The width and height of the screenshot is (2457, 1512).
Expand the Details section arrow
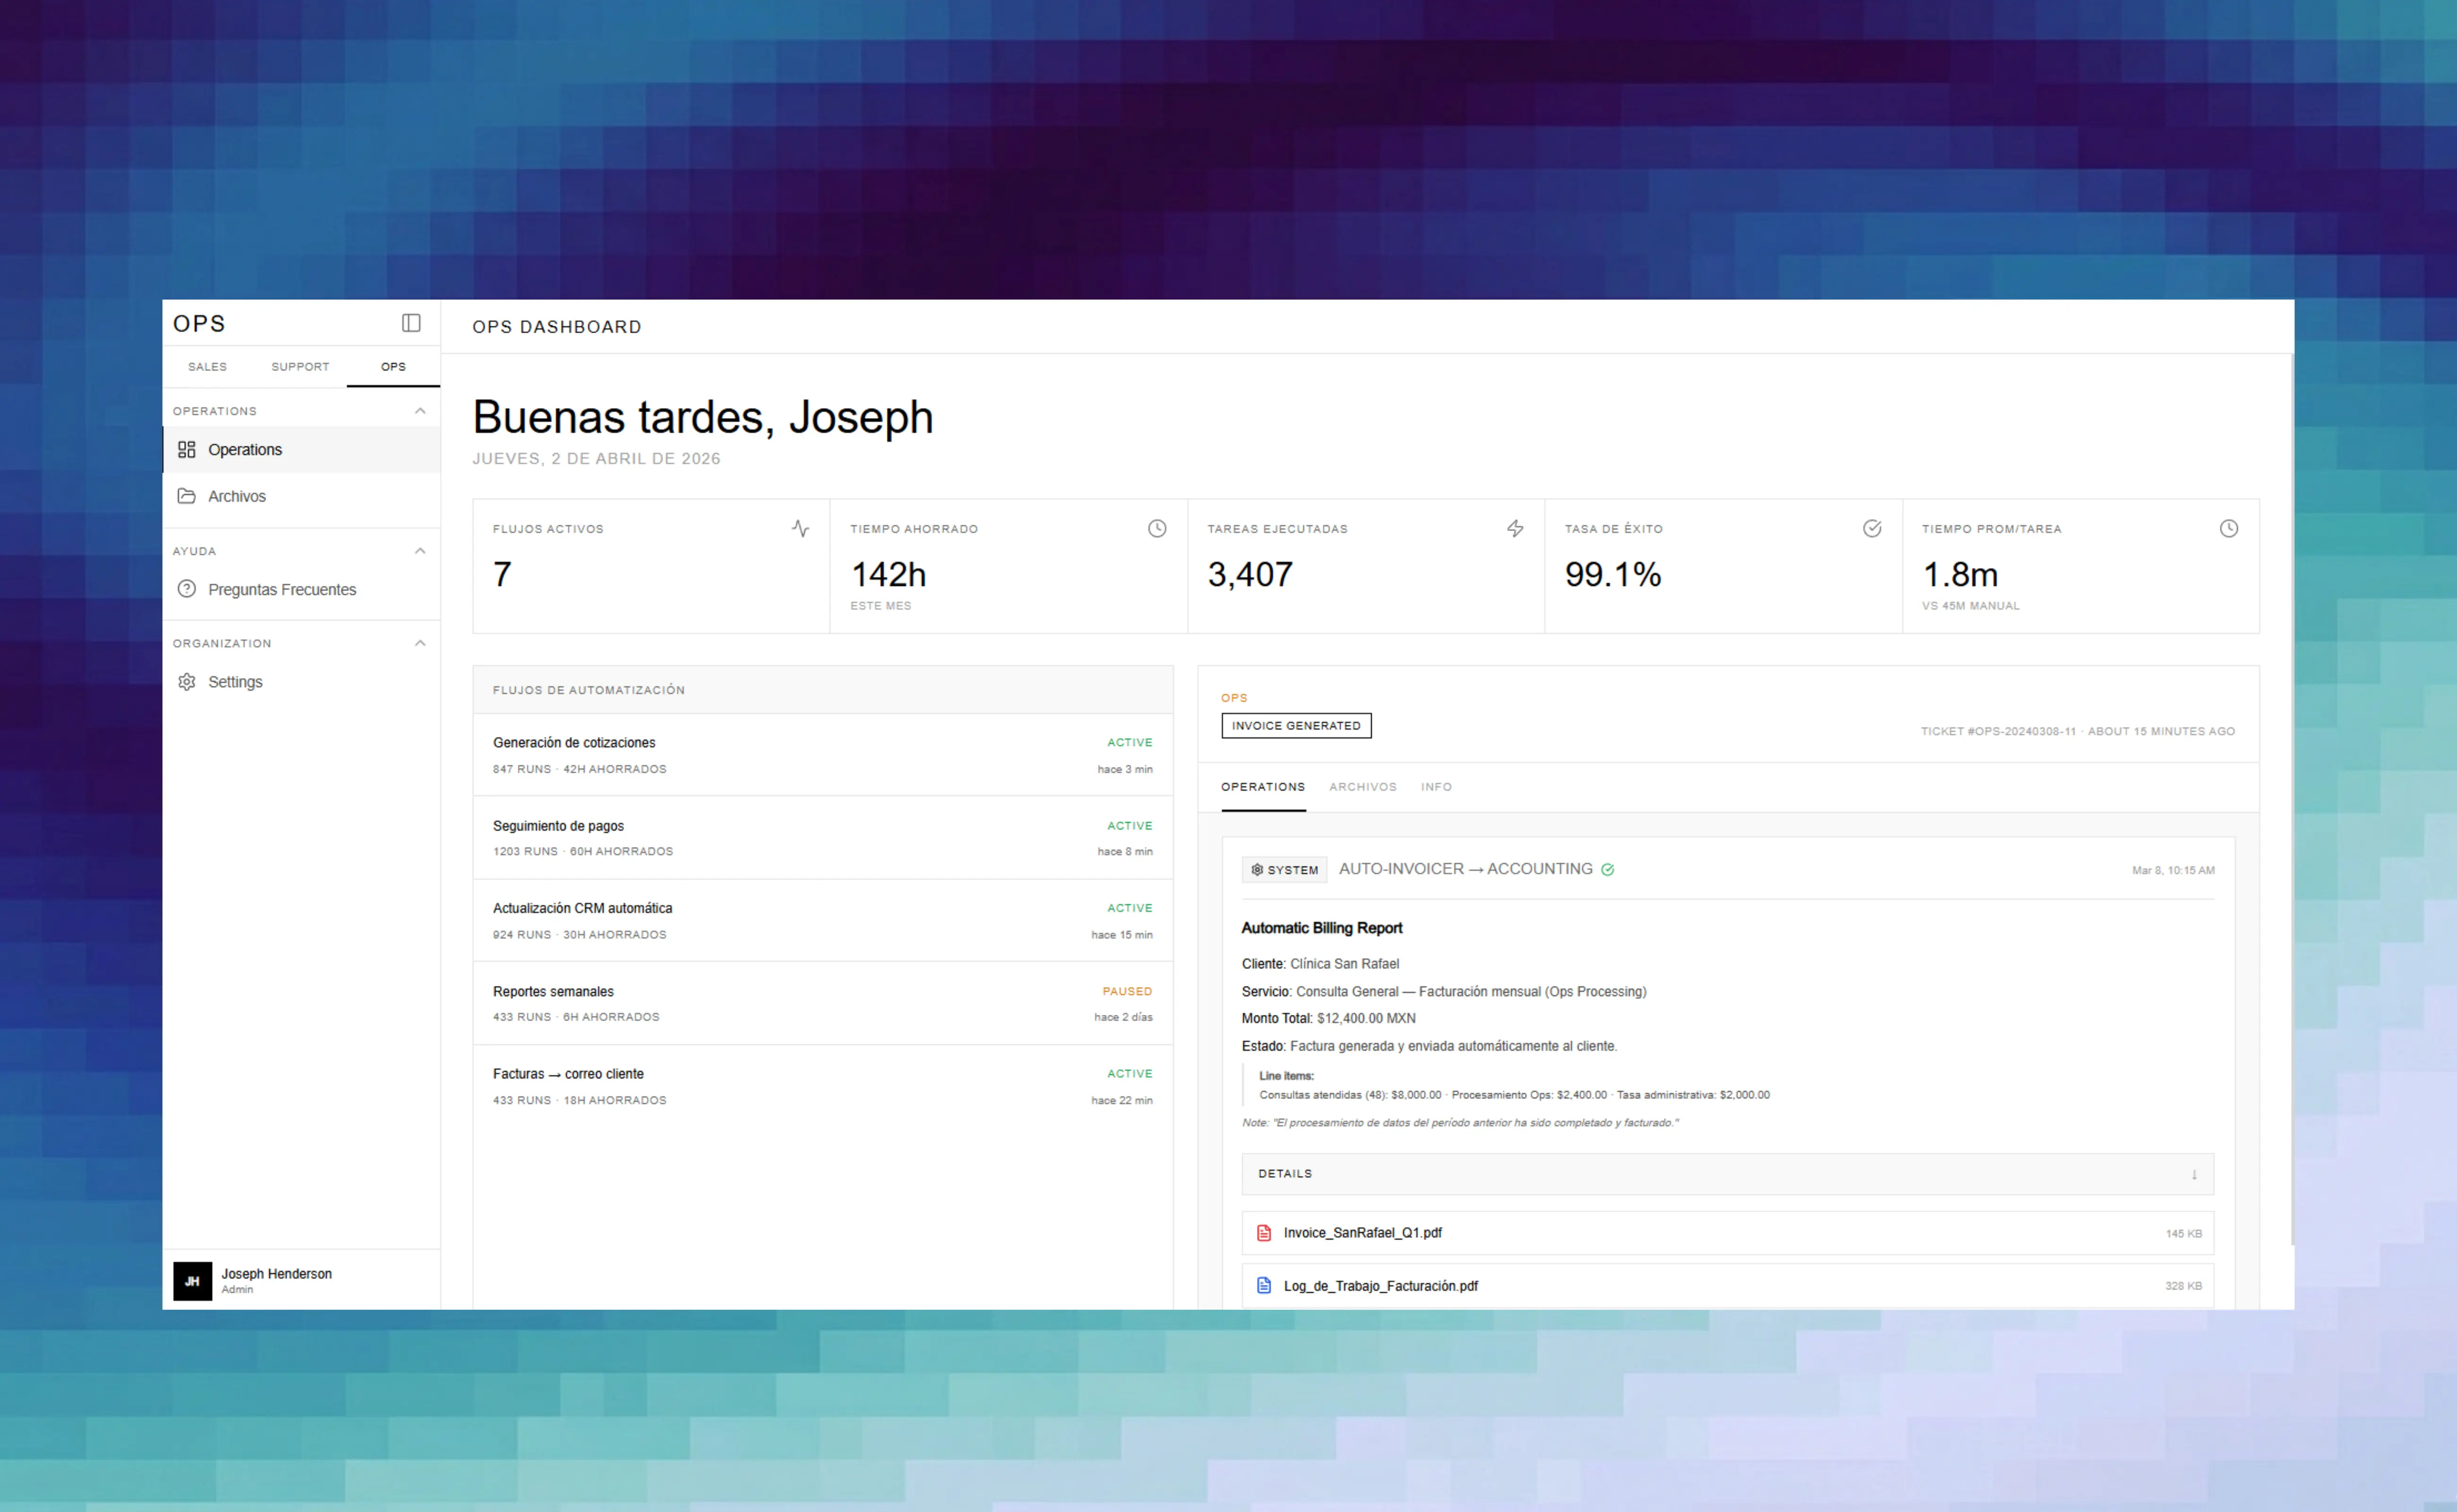click(x=2194, y=1174)
